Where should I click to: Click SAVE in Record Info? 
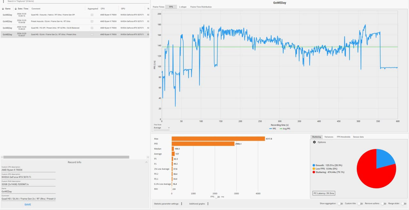tap(28, 205)
